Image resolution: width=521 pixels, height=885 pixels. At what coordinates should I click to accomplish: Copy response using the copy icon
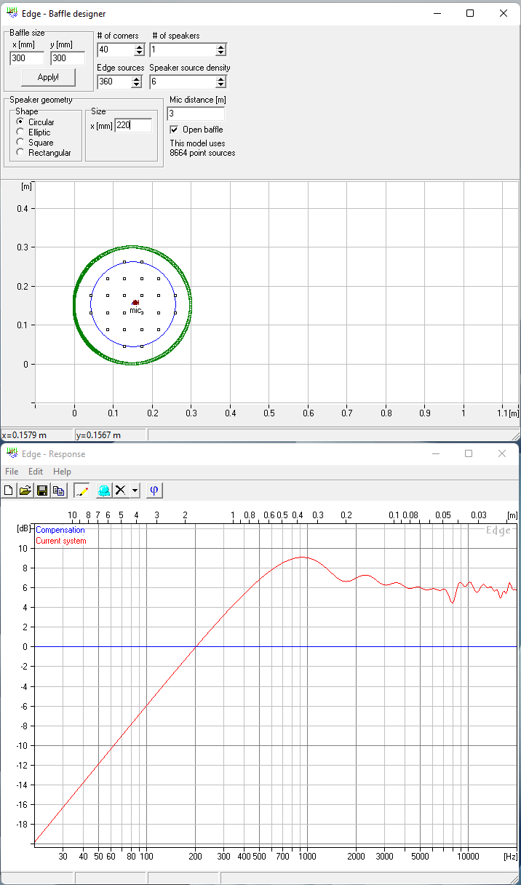[58, 491]
